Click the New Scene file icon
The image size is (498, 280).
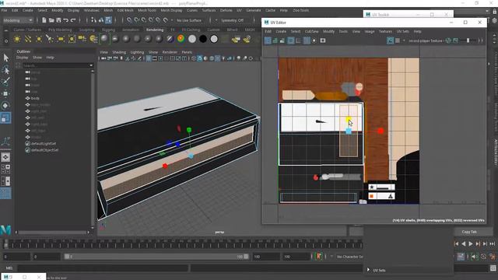tap(44, 20)
